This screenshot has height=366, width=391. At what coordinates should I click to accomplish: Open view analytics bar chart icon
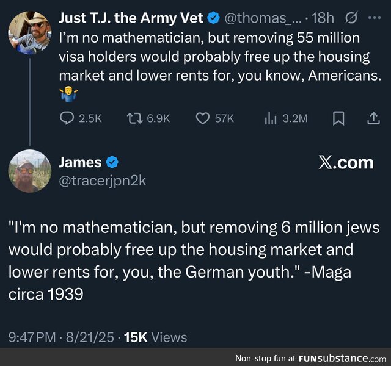[271, 119]
